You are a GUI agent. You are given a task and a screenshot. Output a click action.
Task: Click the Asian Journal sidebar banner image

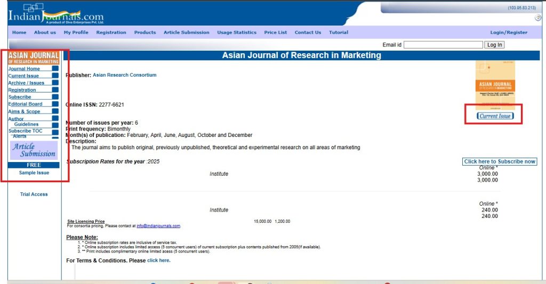34,58
